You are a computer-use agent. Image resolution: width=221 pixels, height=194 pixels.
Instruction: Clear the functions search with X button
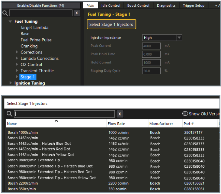tap(76, 13)
